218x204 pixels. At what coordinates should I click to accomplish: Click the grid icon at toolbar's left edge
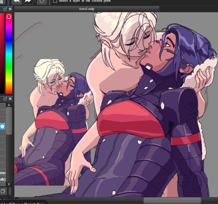click(x=2, y=2)
